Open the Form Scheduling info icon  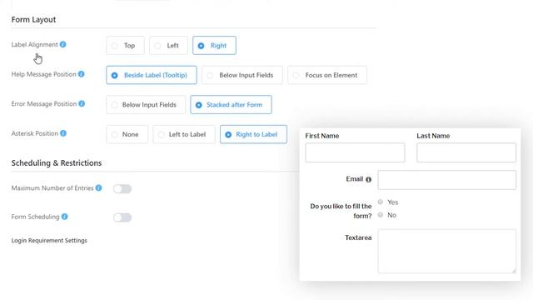pos(65,217)
